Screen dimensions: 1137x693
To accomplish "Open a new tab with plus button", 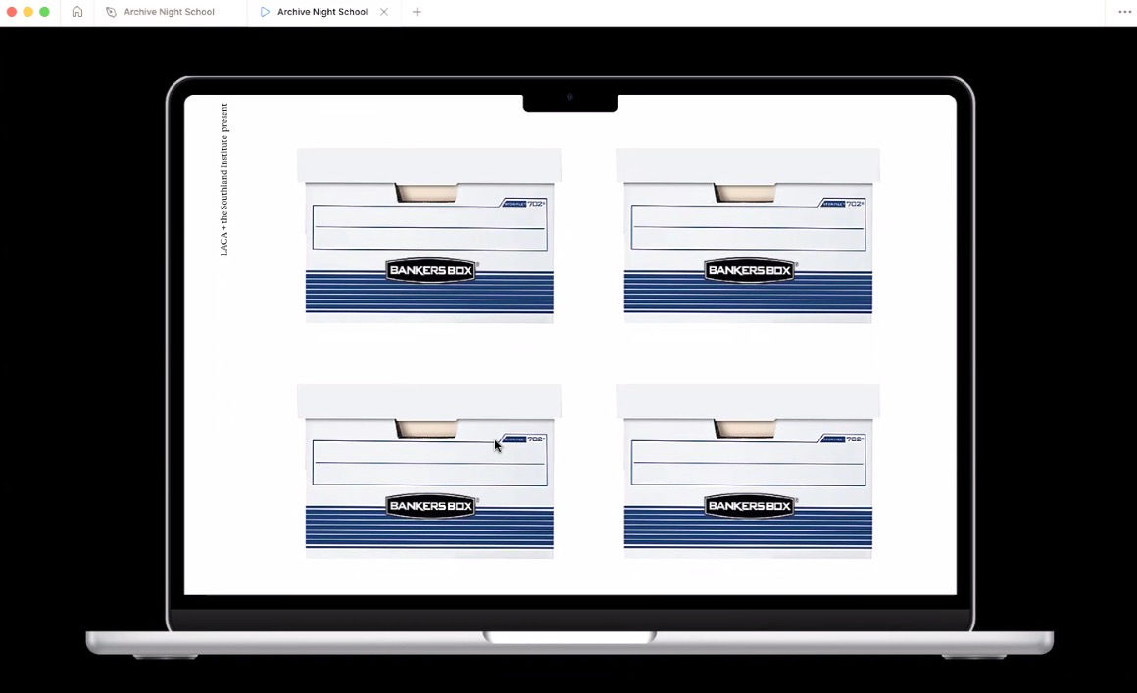I will tap(417, 12).
